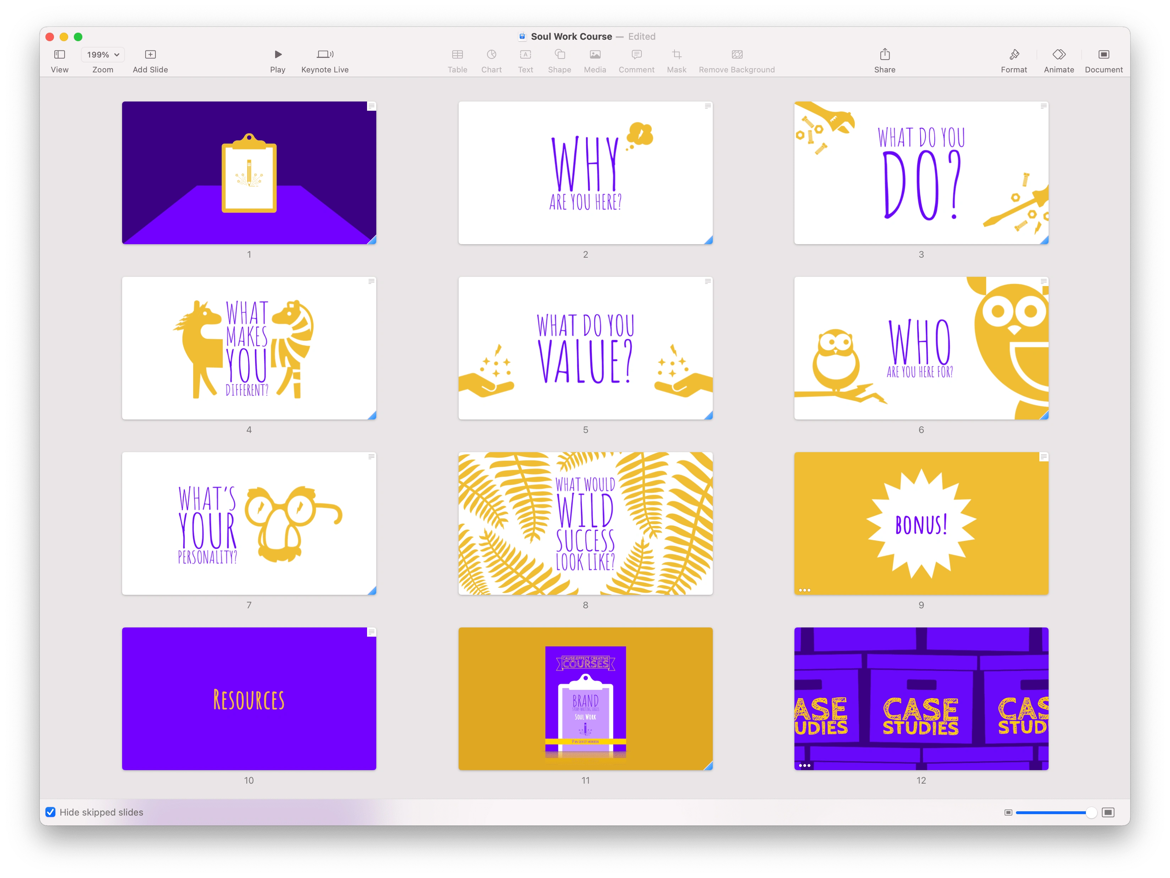Click the build dots on slide 9
1170x878 pixels.
pyautogui.click(x=804, y=590)
